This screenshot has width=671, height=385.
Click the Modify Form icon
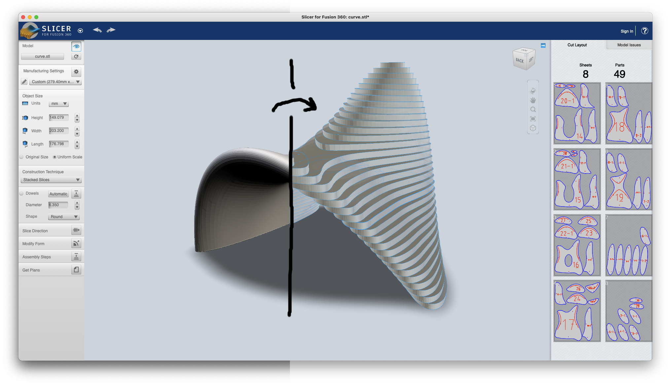(76, 243)
